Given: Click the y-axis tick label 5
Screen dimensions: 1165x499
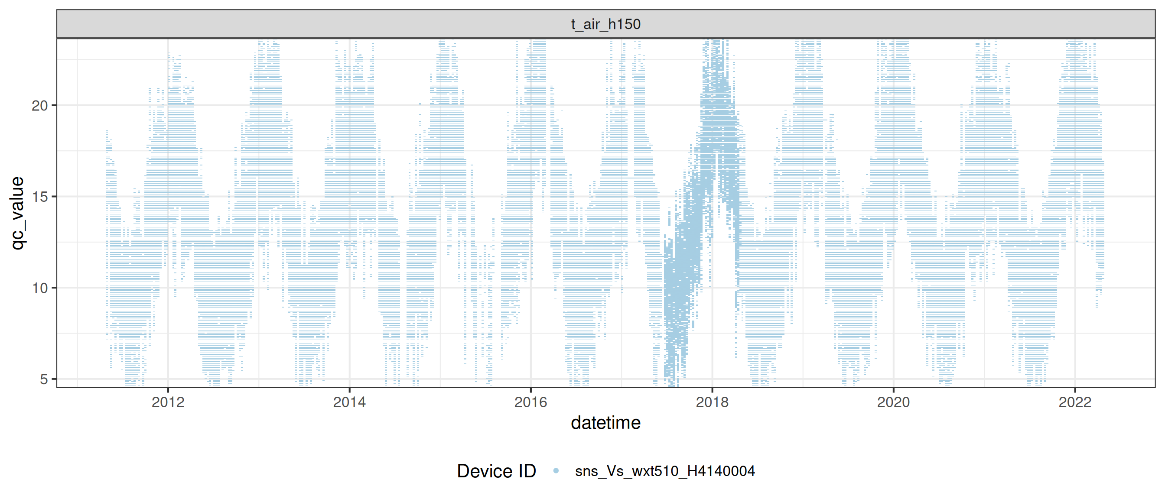Looking at the screenshot, I should (x=43, y=379).
